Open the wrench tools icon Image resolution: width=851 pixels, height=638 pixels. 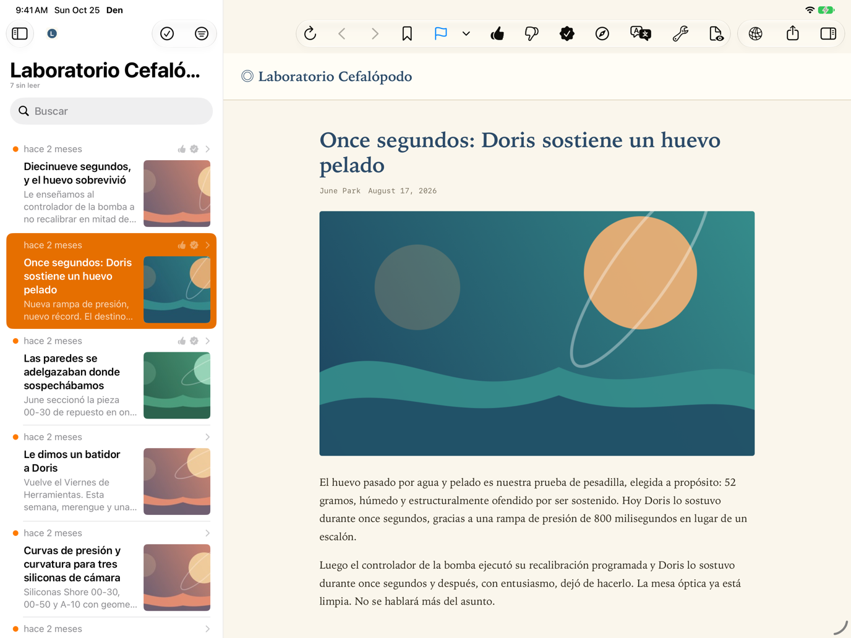[680, 33]
